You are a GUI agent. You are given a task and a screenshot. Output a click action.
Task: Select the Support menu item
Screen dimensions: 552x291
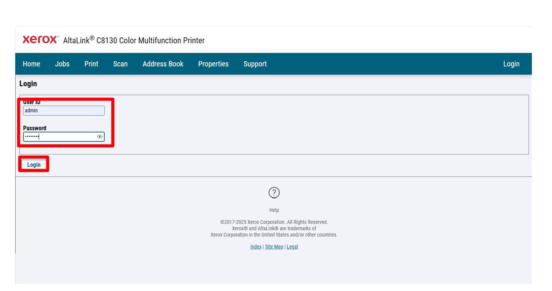click(x=255, y=64)
